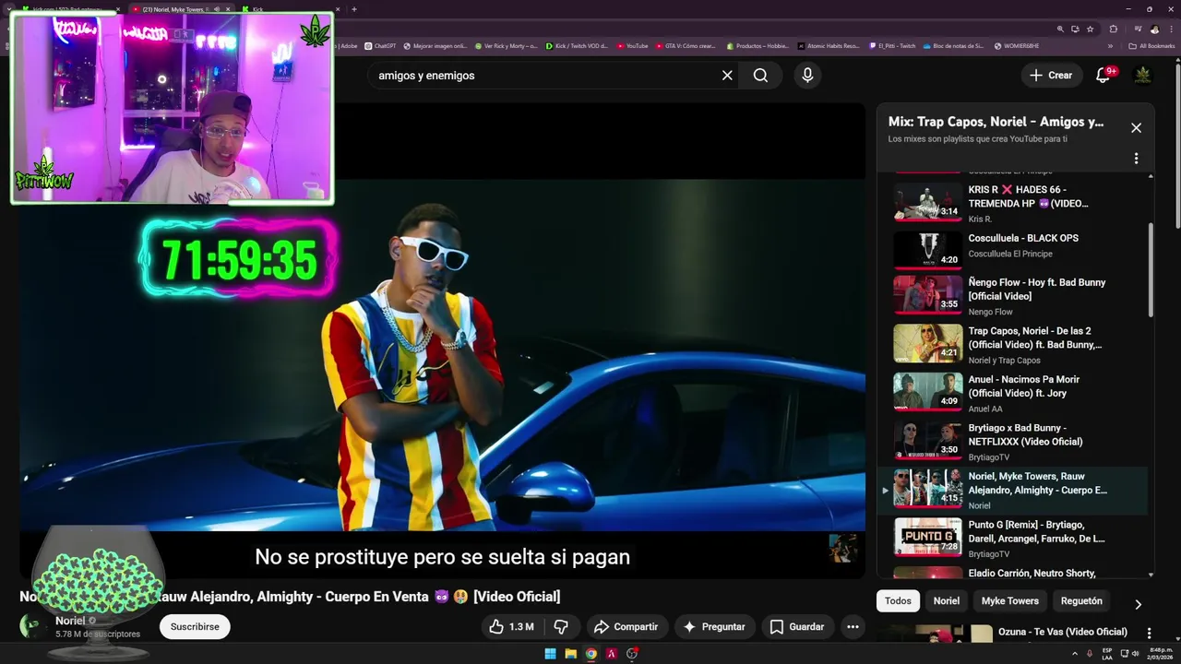This screenshot has width=1181, height=664.
Task: Open File Explorer from taskbar
Action: (x=570, y=654)
